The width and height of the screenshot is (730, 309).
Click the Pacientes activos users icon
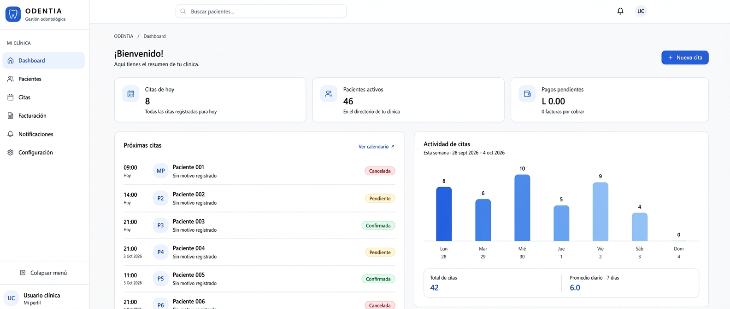[329, 94]
